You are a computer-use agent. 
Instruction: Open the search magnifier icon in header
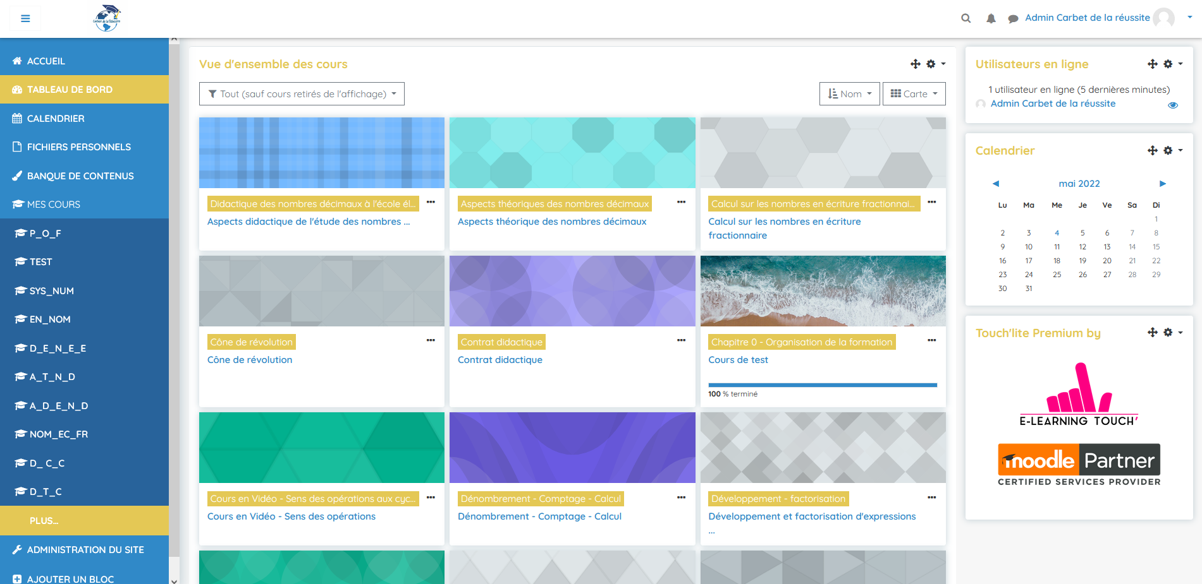[966, 18]
